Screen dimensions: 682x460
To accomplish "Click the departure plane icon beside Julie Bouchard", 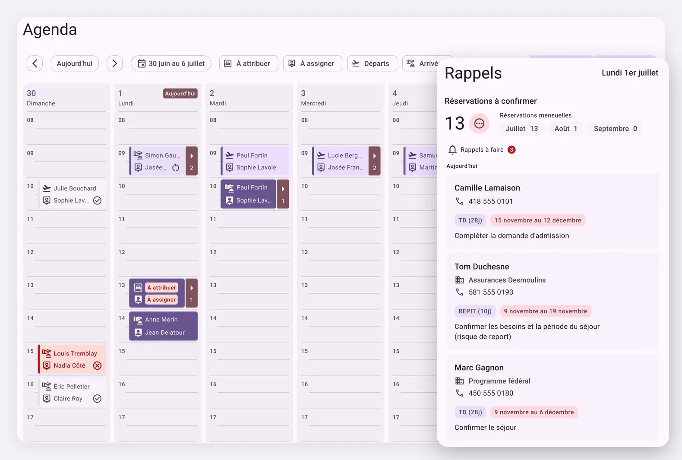I will (47, 188).
